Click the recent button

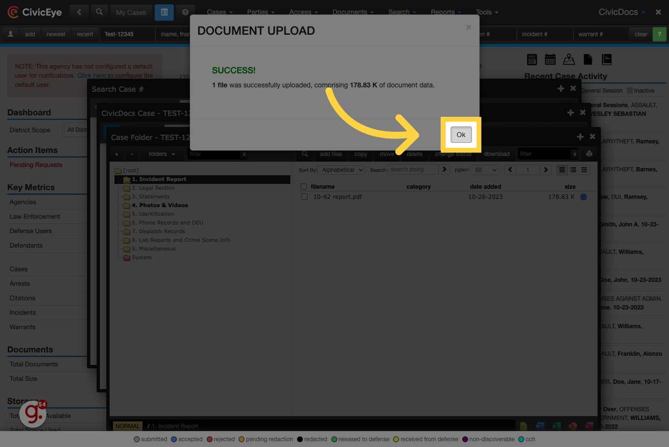click(x=85, y=34)
